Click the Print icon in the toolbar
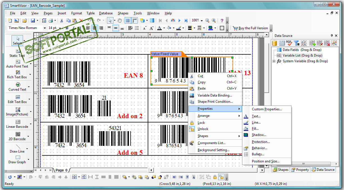The image size is (344, 190). (51, 21)
